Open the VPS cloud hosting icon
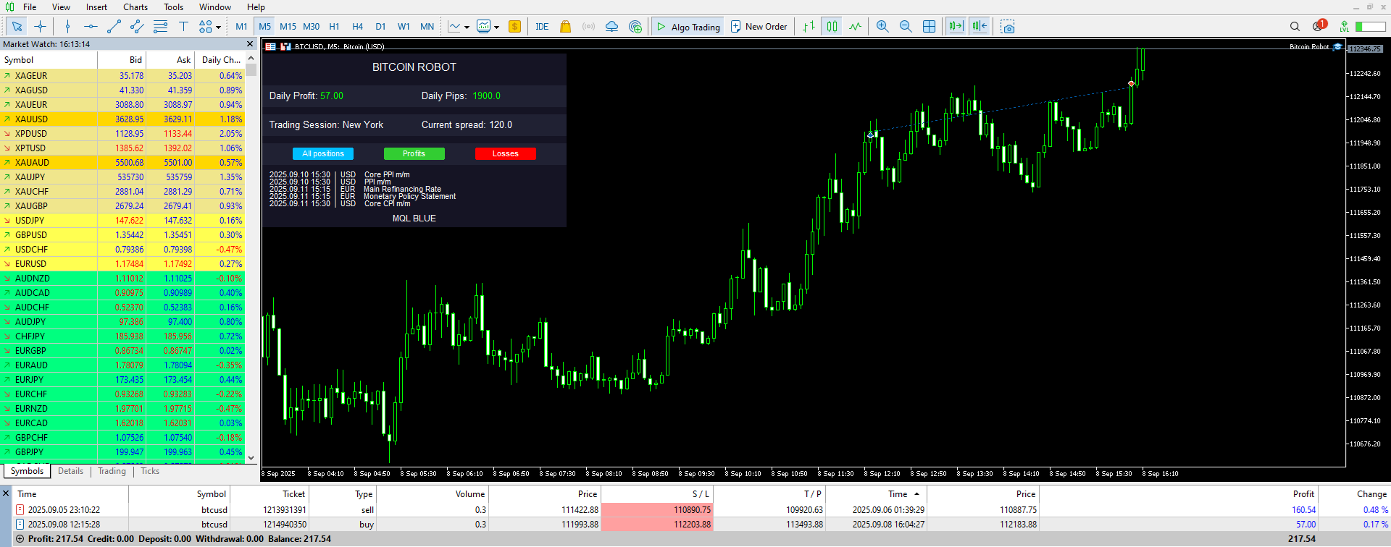The width and height of the screenshot is (1391, 547). pos(612,27)
